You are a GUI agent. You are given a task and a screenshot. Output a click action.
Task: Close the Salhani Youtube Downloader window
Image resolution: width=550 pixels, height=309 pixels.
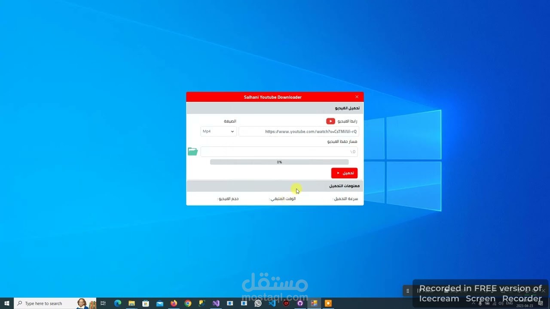coord(357,97)
